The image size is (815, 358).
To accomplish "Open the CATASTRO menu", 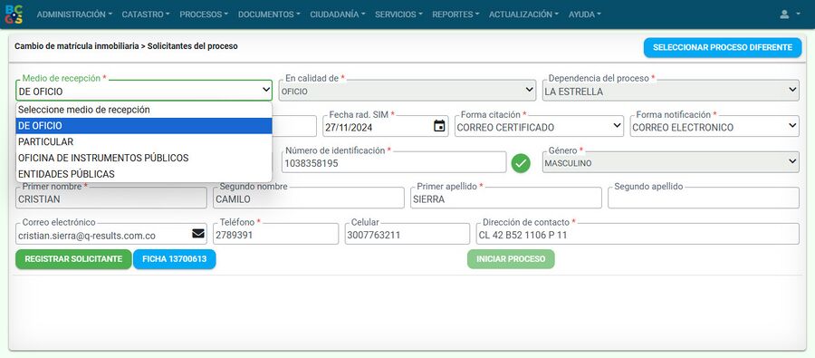I will (146, 15).
